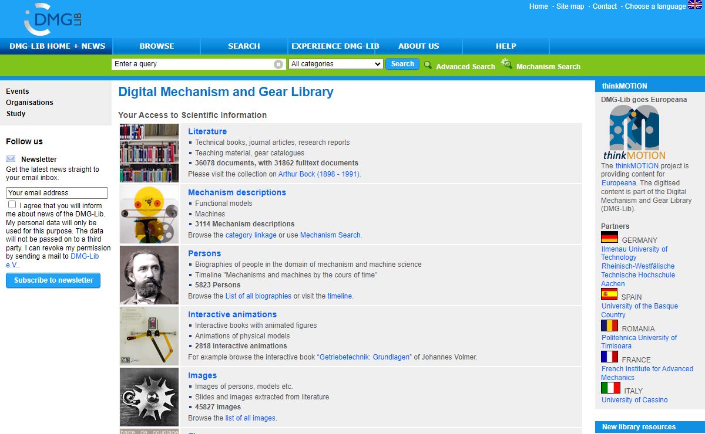Click the Spain flag icon
Viewport: 705px width, 434px height.
point(609,294)
